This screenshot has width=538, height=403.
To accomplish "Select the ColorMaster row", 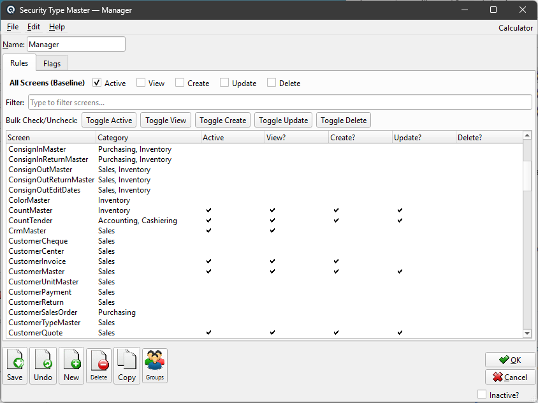I will coord(265,200).
